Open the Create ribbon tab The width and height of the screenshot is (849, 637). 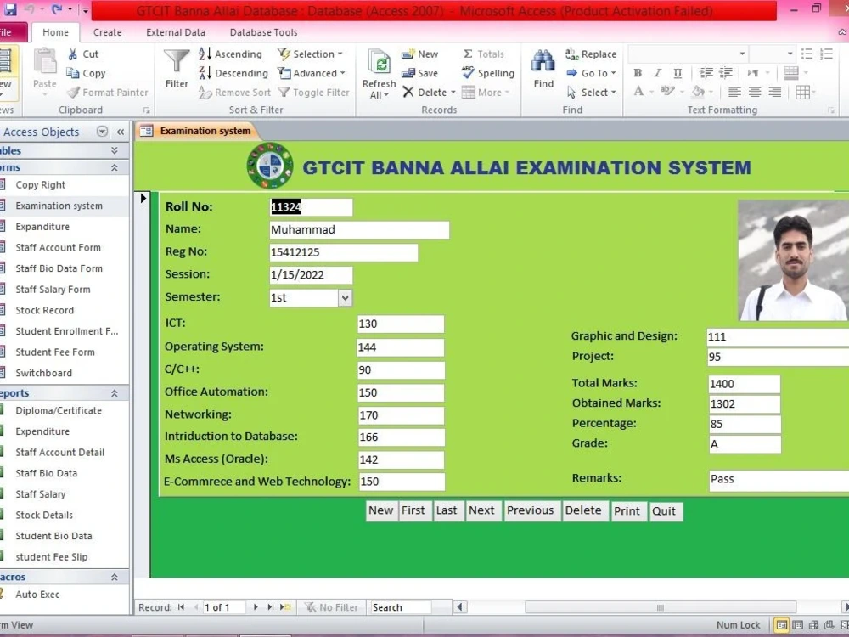107,32
